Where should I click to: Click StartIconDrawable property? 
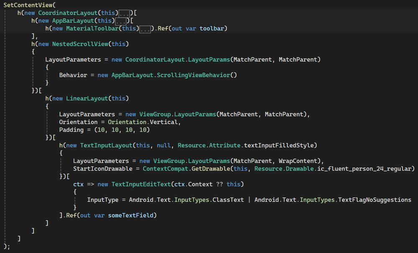pyautogui.click(x=103, y=169)
